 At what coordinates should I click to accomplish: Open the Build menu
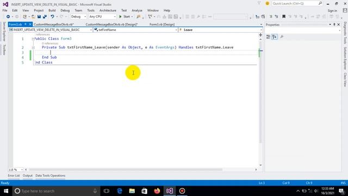(52, 10)
